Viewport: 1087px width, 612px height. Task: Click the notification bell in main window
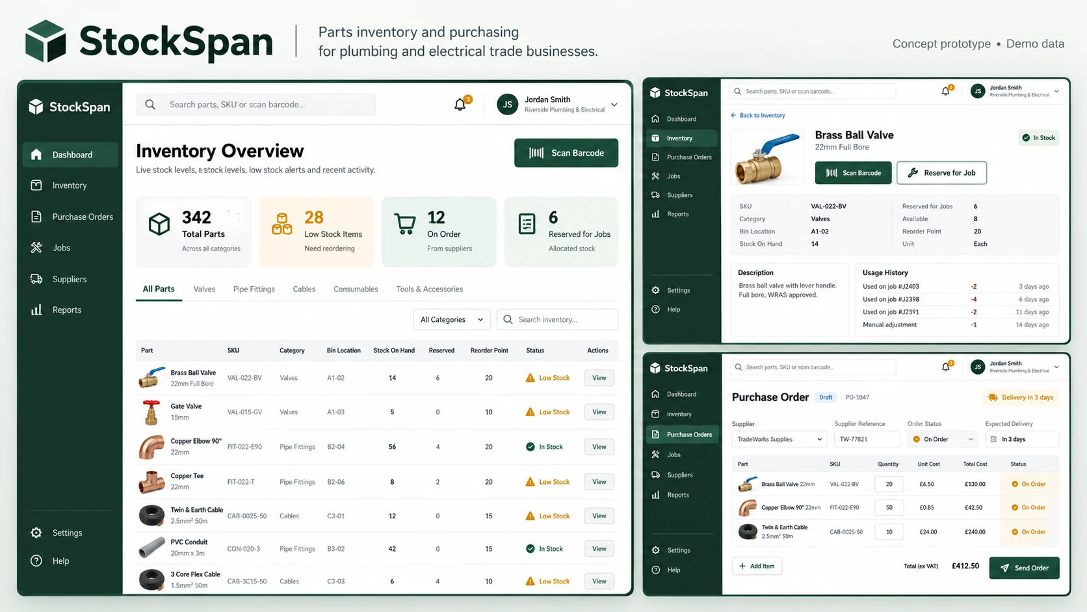460,104
